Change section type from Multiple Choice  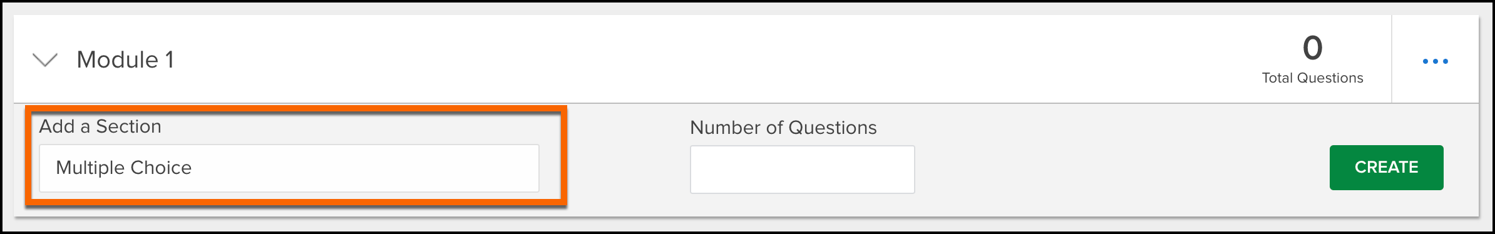[x=289, y=168]
